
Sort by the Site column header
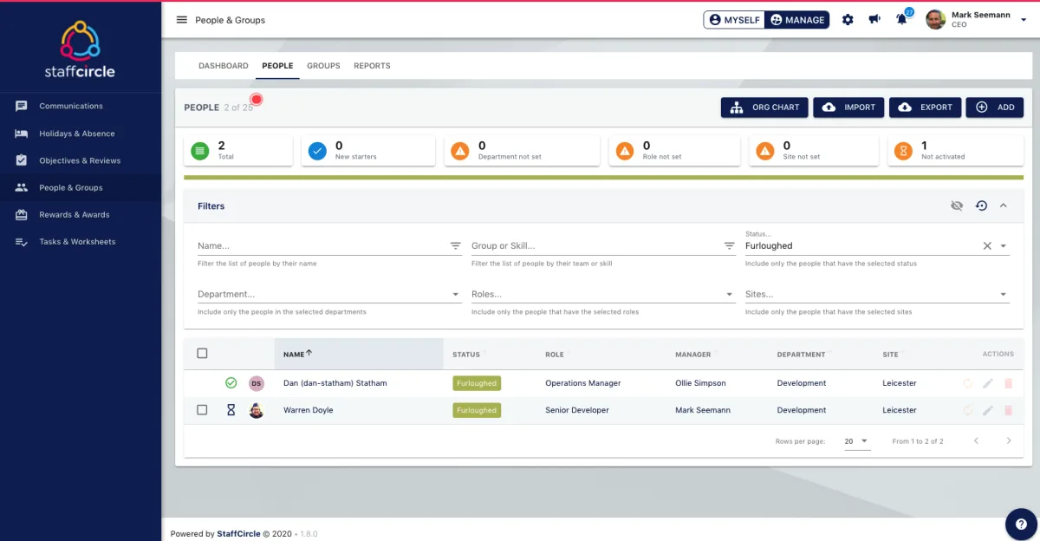click(x=891, y=354)
